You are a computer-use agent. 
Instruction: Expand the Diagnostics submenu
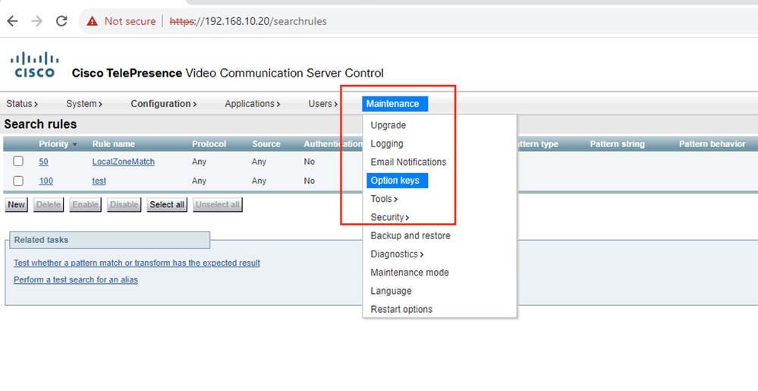point(397,254)
